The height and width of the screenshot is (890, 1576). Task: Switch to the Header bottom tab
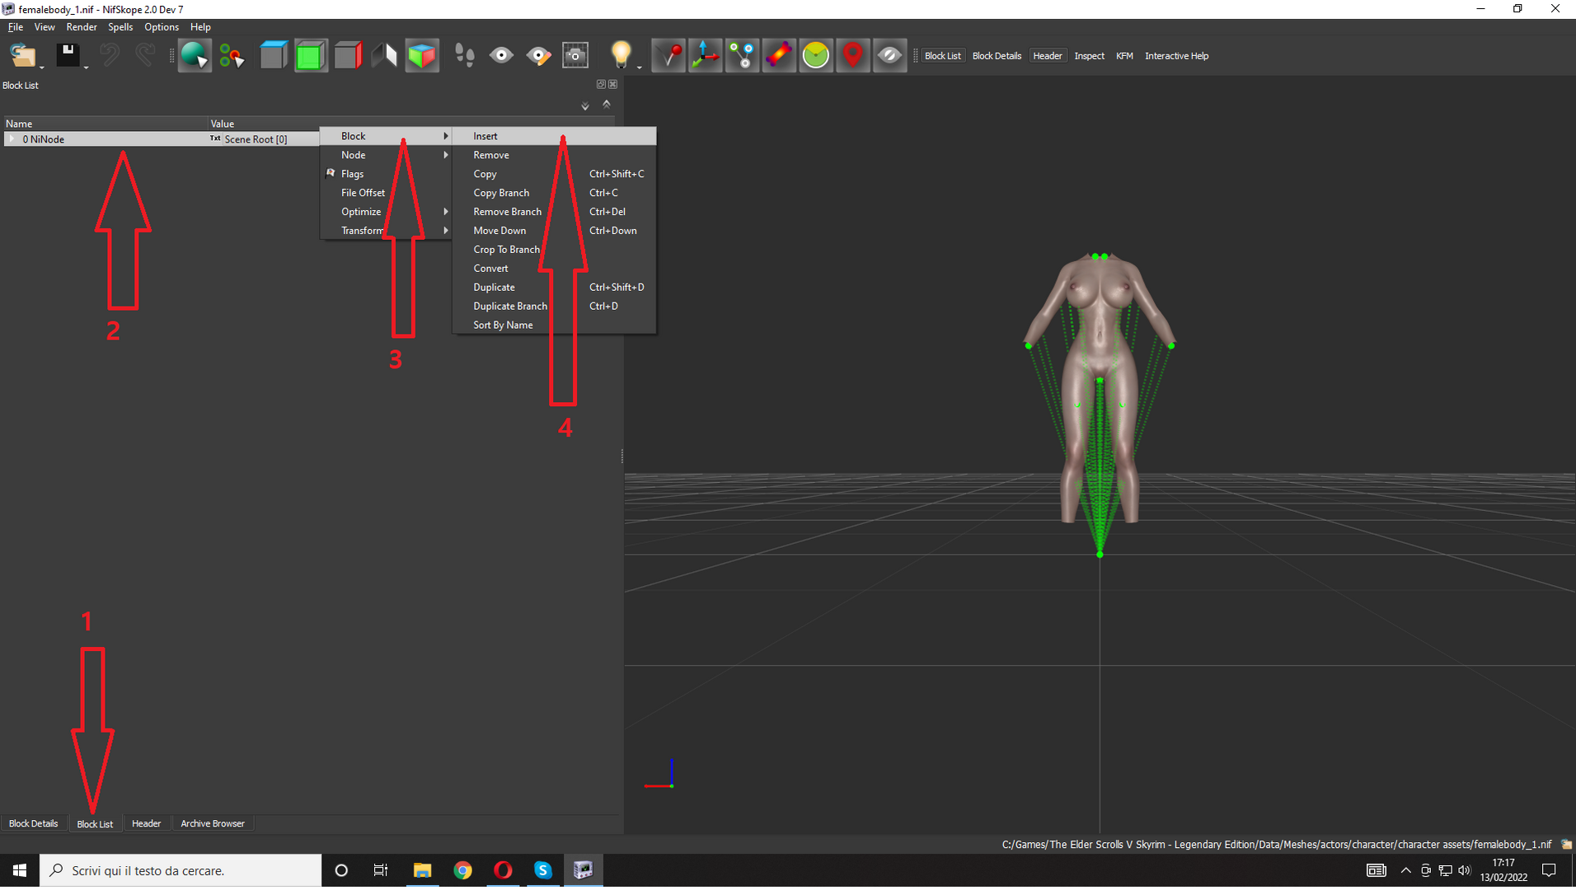click(x=147, y=823)
